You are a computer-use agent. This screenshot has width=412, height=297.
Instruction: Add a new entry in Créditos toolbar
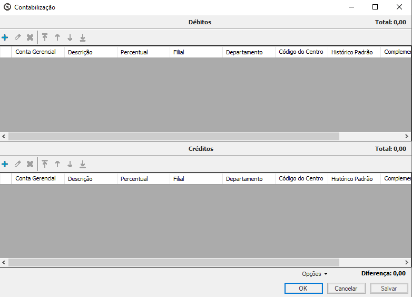pos(5,164)
